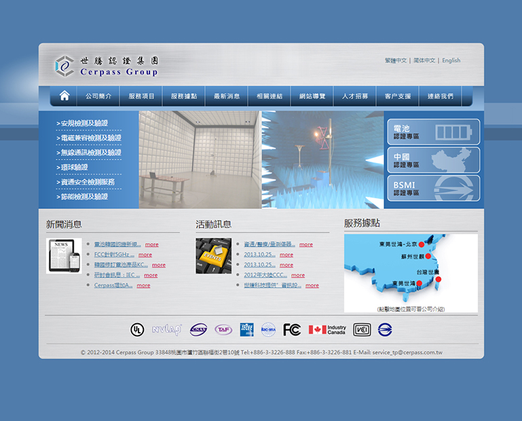This screenshot has height=421, width=522.
Task: Click more next to 世騰科技提供
Action: (312, 285)
